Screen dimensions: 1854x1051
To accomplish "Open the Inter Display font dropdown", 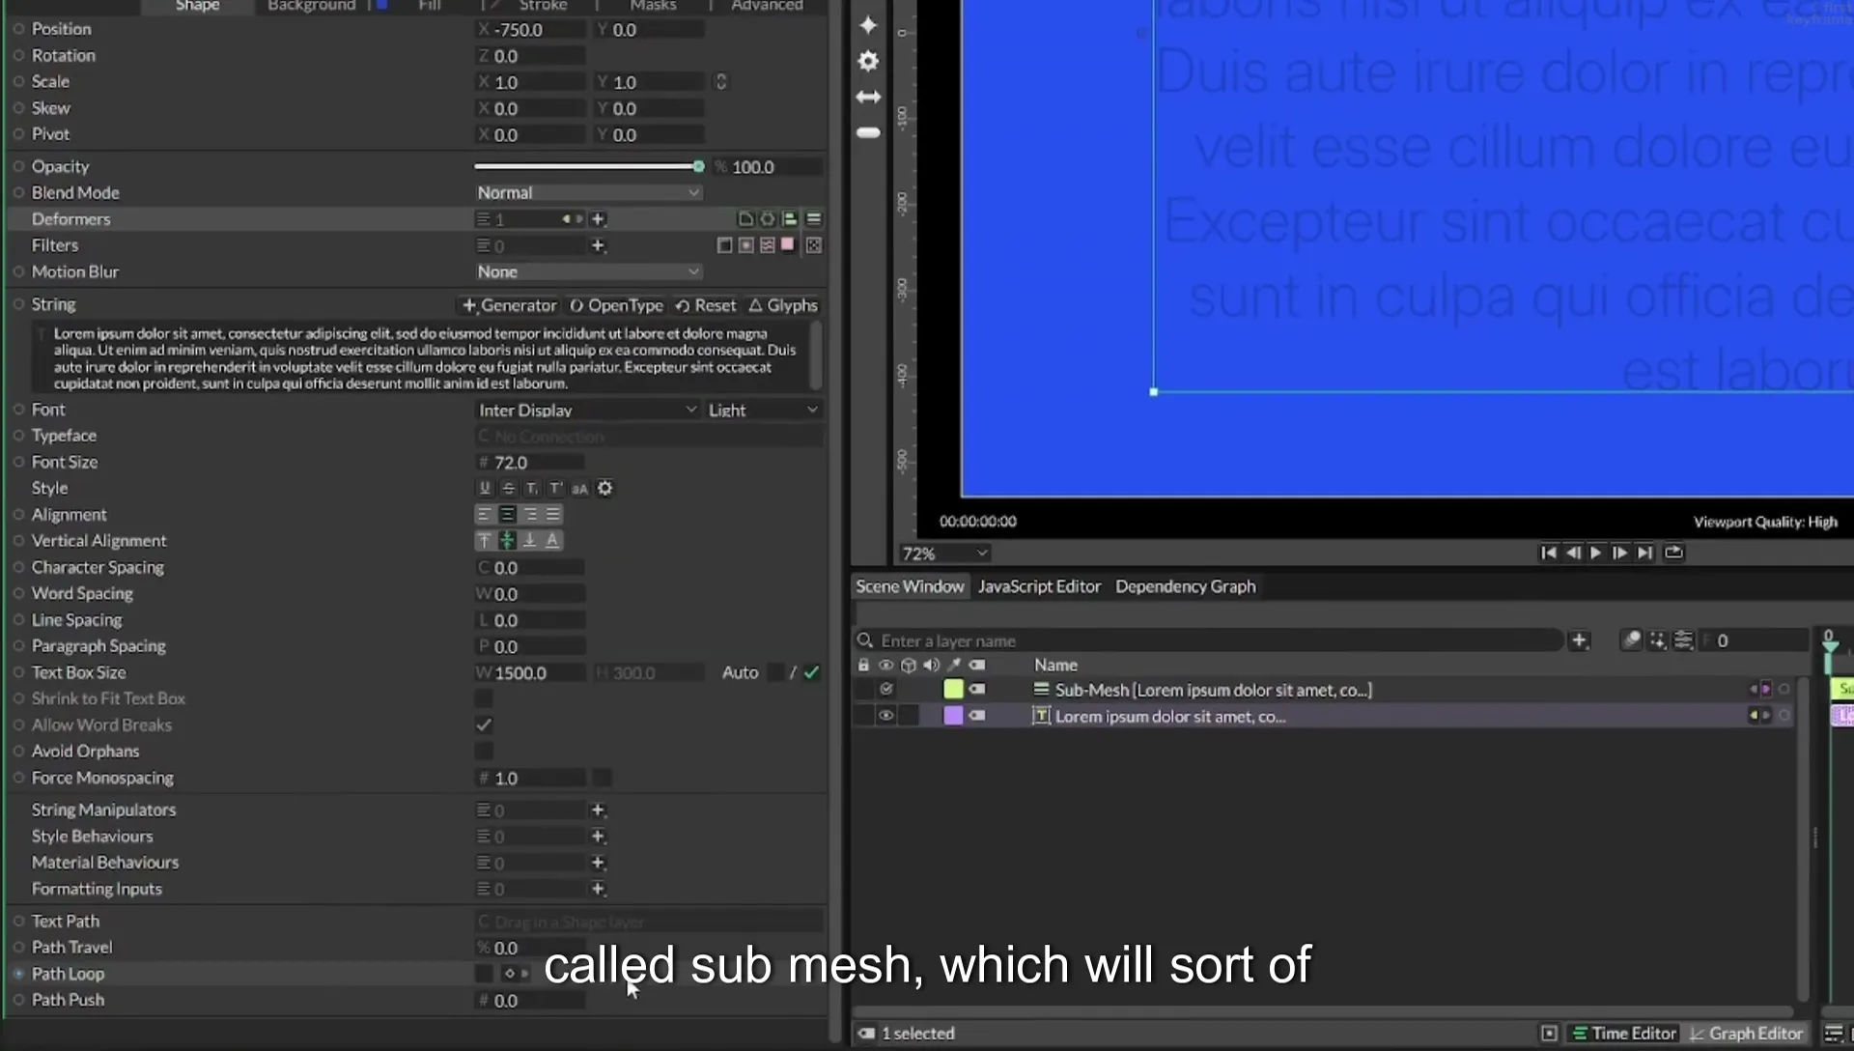I will pyautogui.click(x=588, y=411).
